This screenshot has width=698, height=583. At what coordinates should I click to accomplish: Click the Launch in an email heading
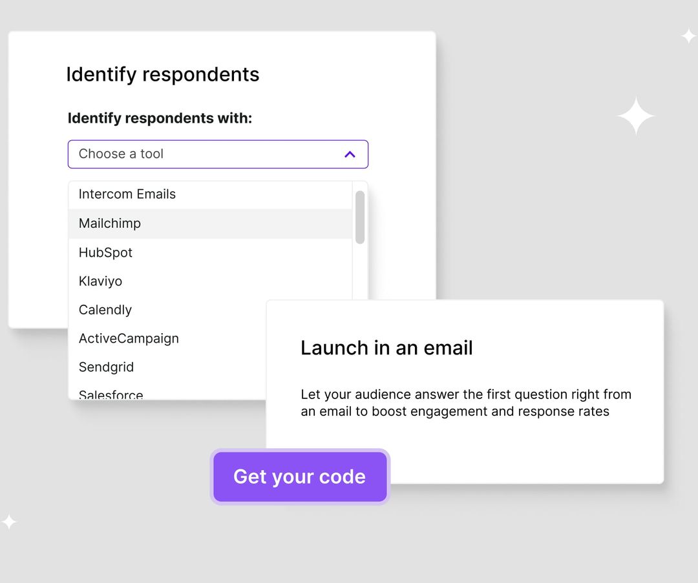(x=386, y=347)
